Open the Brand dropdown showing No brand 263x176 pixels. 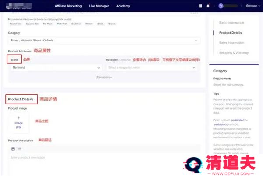[56, 68]
